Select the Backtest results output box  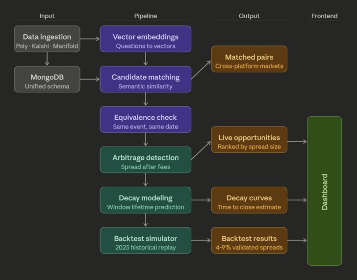(249, 240)
